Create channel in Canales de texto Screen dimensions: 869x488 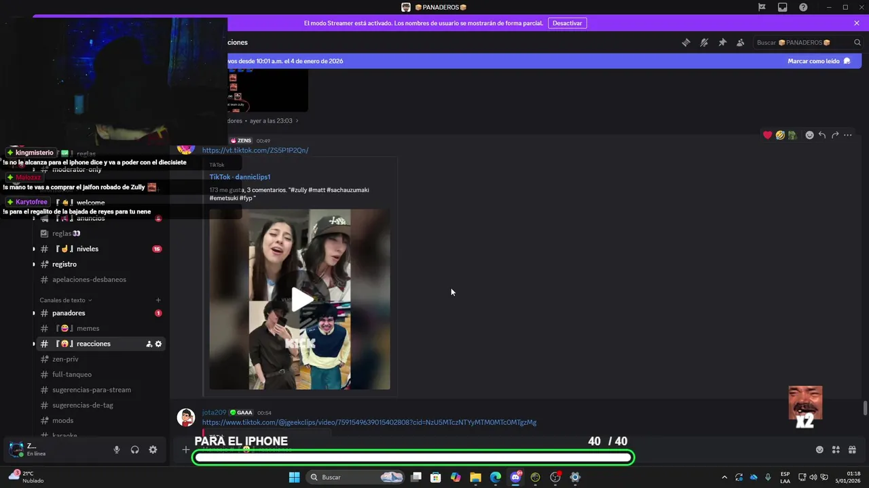158,300
